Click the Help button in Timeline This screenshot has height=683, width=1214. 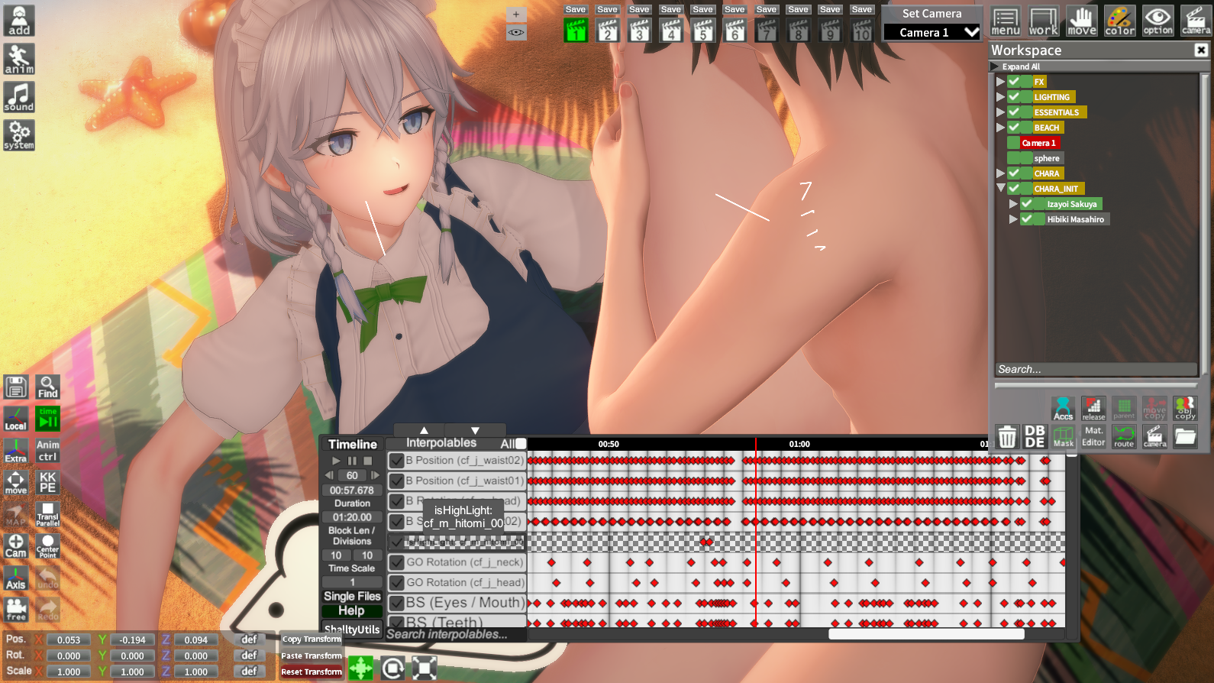pos(351,610)
